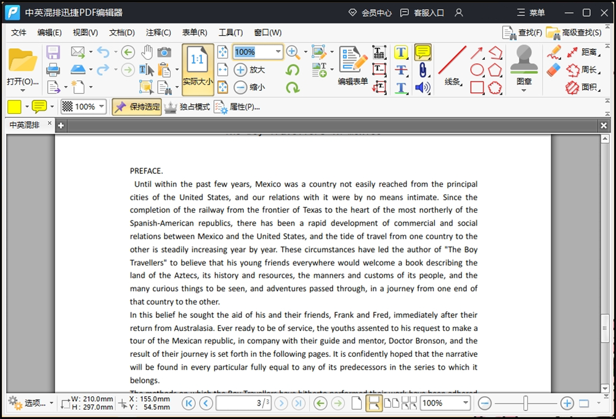Click the fit page icon
616x419 pixels.
[x=223, y=52]
